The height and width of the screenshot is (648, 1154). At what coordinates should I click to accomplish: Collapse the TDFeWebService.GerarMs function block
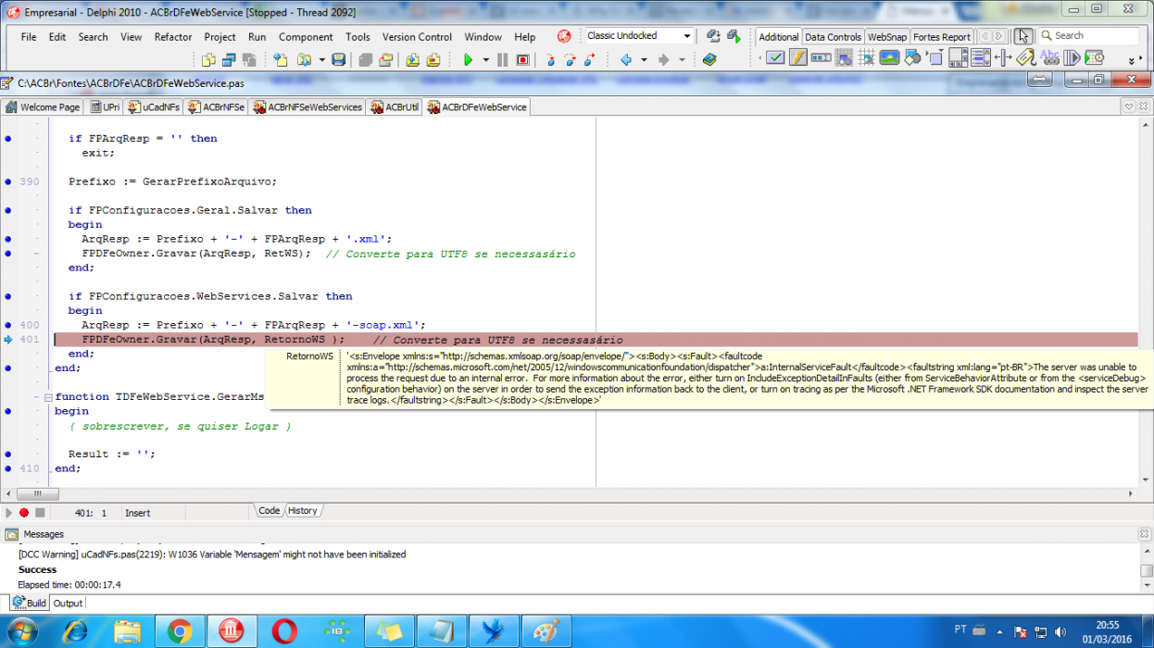pos(48,397)
